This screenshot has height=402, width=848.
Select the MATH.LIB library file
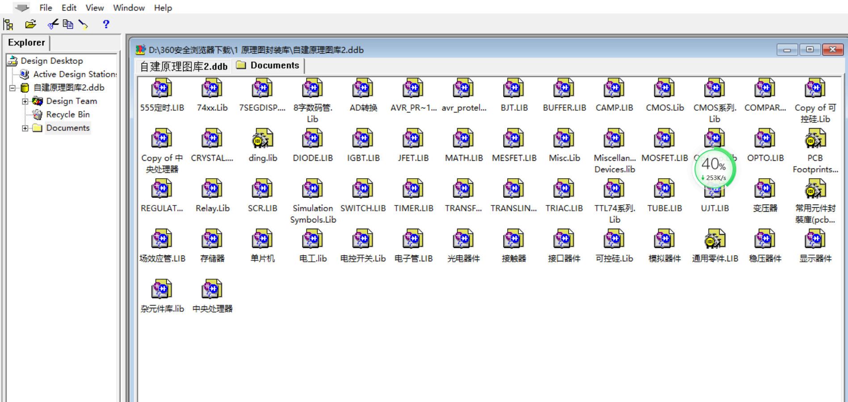463,139
